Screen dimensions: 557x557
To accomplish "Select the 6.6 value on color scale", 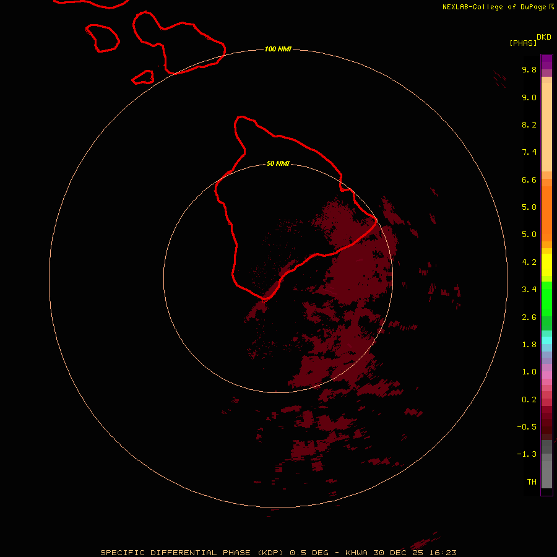I will pos(529,179).
